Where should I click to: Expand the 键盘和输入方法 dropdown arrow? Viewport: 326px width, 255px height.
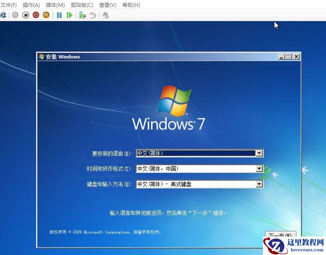point(259,184)
